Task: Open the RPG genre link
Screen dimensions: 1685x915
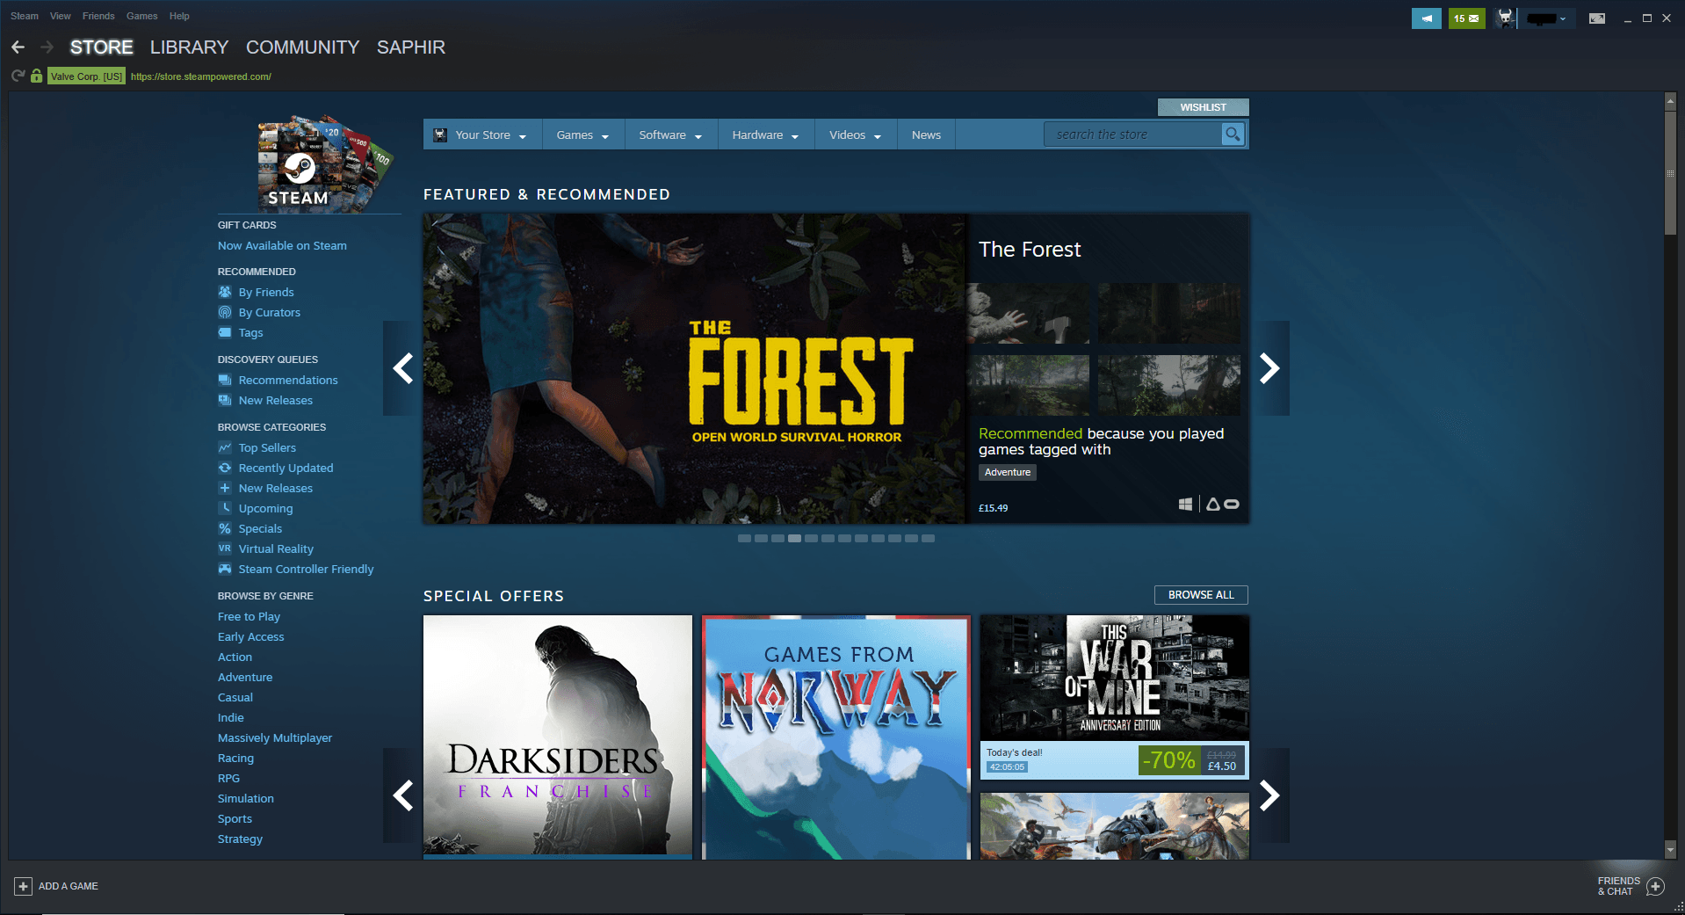Action: pos(228,779)
